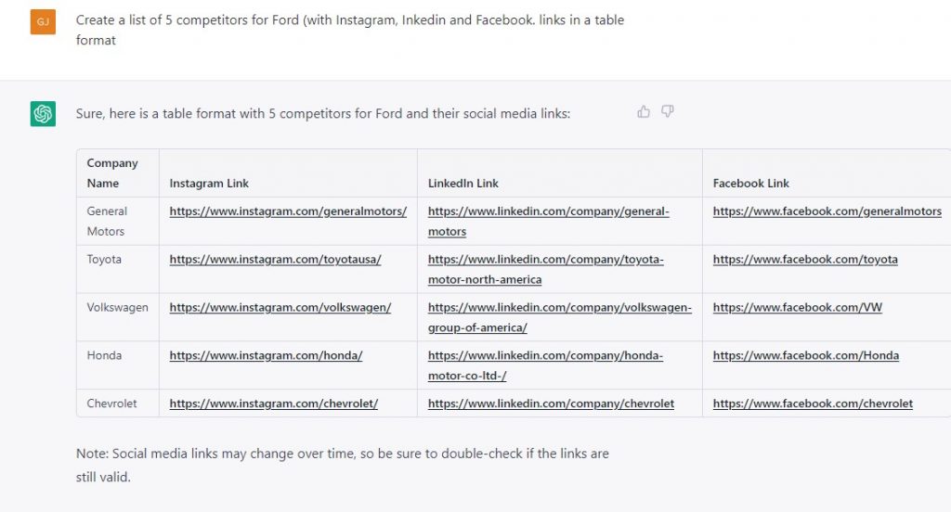Click the ChatGPT logo avatar
This screenshot has height=512, width=951.
coord(43,114)
